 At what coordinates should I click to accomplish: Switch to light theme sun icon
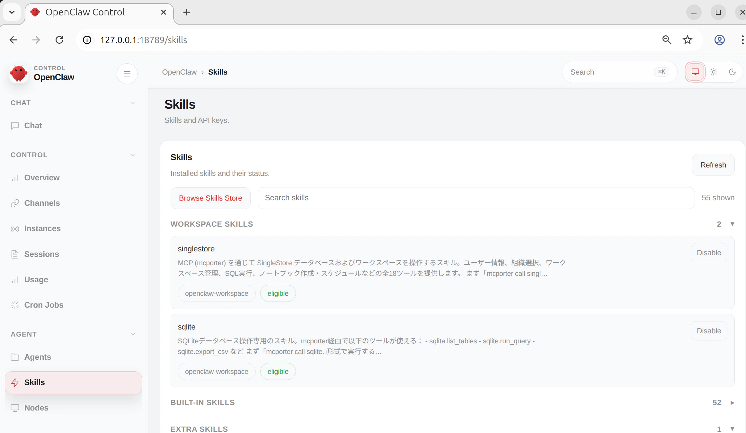tap(714, 72)
